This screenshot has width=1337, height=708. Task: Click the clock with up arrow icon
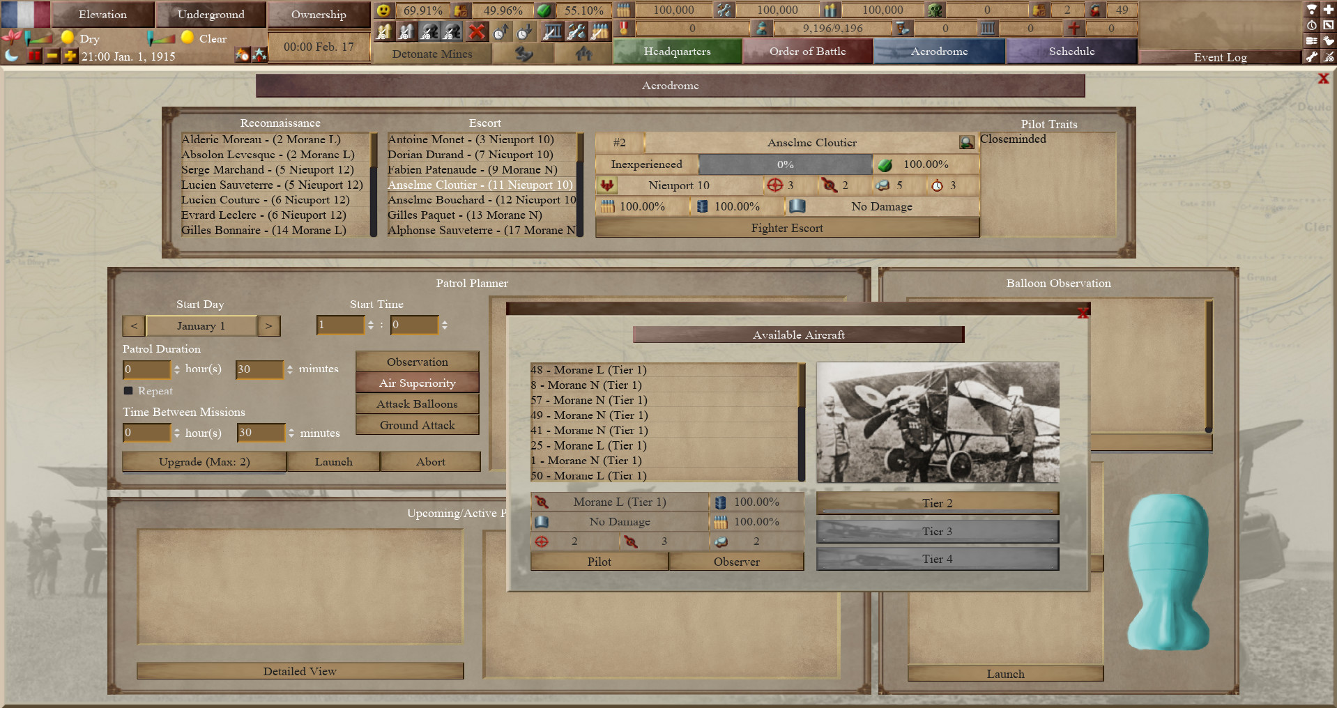(500, 30)
